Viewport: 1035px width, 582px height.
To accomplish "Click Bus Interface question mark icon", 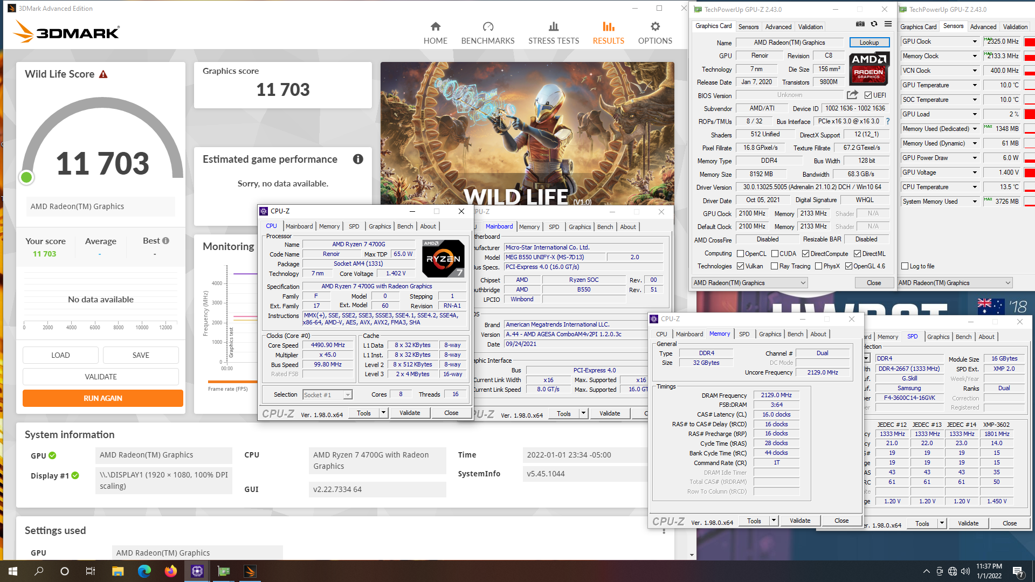I will [888, 121].
